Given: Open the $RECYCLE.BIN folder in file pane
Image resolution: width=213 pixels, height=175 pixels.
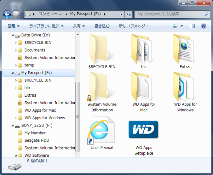Looking at the screenshot, I should tap(102, 49).
